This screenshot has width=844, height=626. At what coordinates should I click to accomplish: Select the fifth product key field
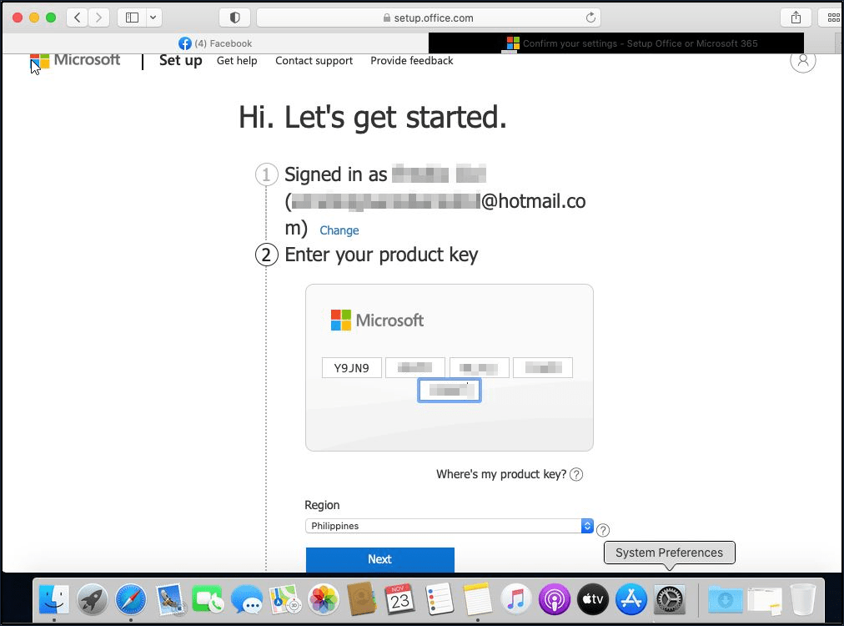(450, 391)
